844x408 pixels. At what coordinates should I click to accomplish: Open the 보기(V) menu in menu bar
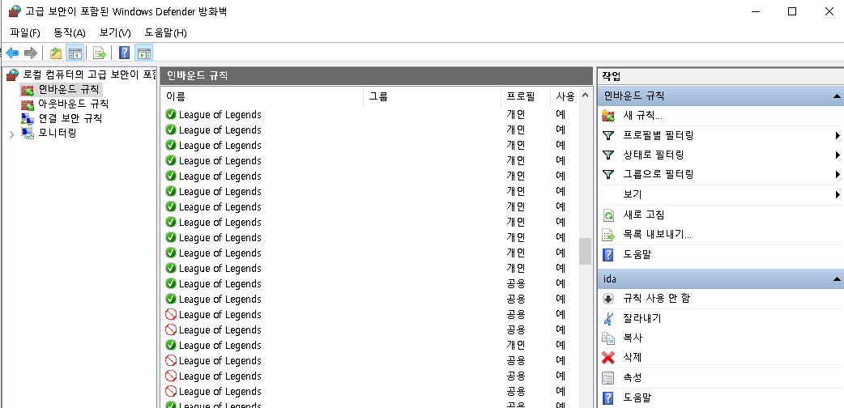click(115, 33)
